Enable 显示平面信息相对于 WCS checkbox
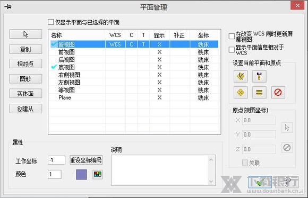Image resolution: width=308 pixels, height=198 pixels. coord(232,50)
